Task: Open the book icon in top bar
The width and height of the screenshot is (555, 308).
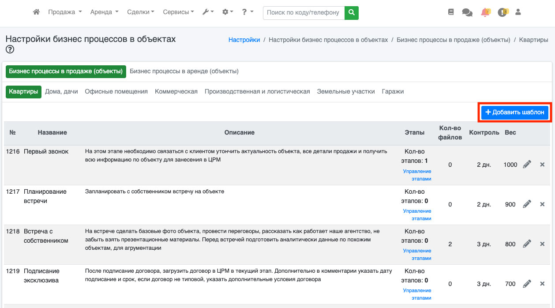Action: pos(450,12)
